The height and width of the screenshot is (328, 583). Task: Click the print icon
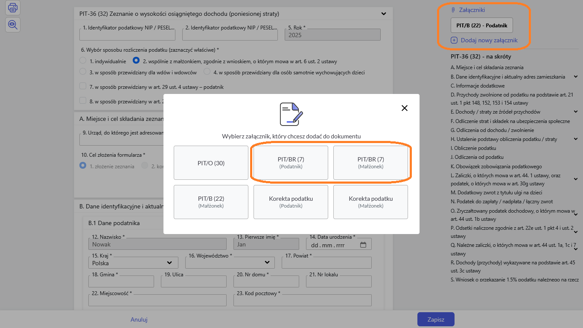pos(13,7)
